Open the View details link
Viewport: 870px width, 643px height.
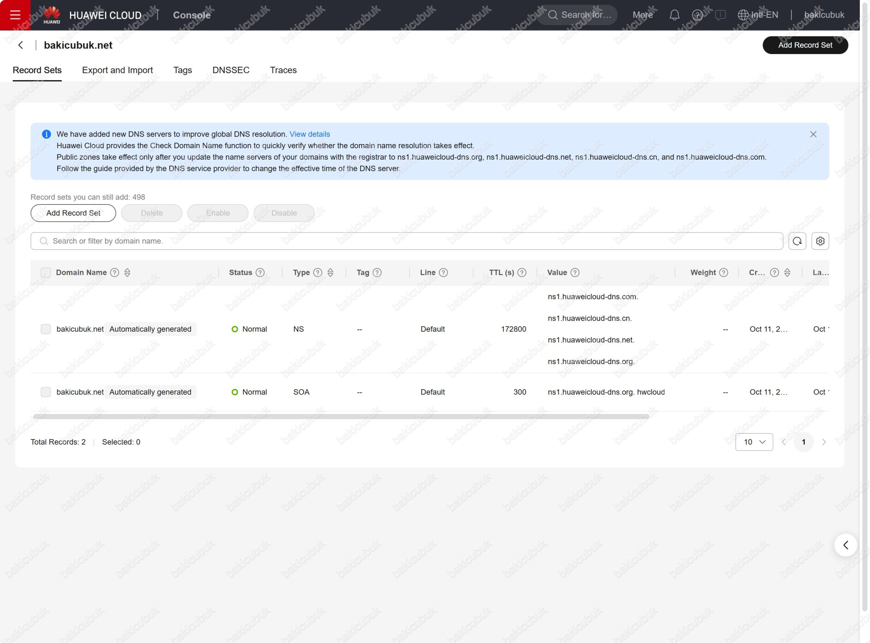point(309,134)
